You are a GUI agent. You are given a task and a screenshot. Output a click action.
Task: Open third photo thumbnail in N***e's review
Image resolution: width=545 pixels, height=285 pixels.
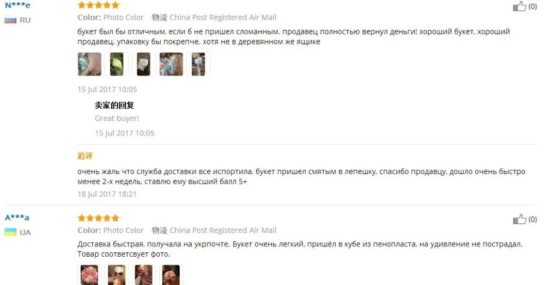tap(143, 64)
